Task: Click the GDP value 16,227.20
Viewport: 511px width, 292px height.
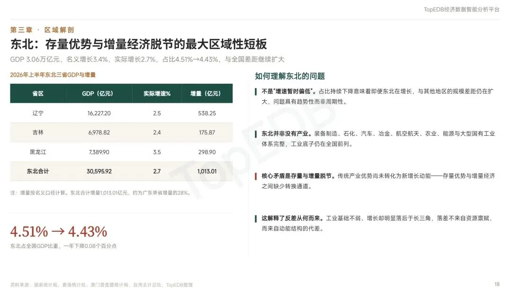Action: pos(99,113)
